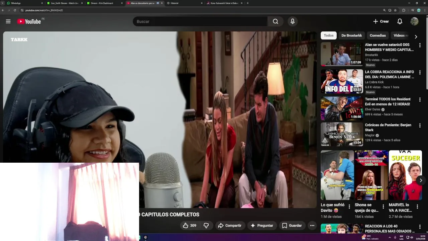Screen dimensions: 428x241
Task: Click the Buscar search field
Action: coord(200,21)
